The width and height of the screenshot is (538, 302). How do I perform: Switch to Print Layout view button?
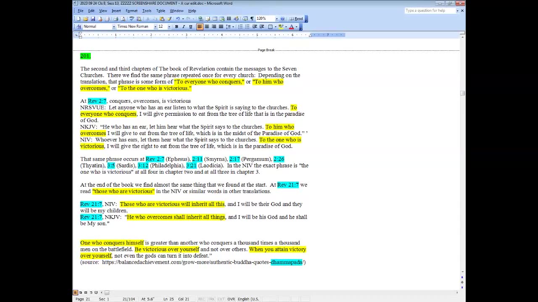[x=85, y=292]
